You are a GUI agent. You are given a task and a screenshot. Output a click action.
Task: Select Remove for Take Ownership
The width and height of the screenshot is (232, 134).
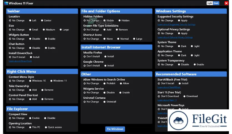coord(47,90)
